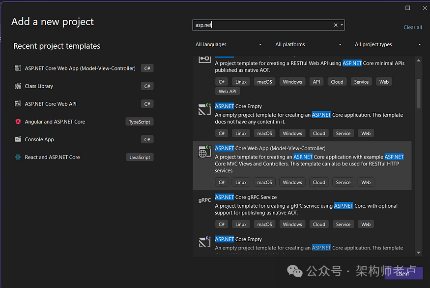This screenshot has height=288, width=430.
Task: Click the React and ASP.NET Core icon
Action: (18, 157)
